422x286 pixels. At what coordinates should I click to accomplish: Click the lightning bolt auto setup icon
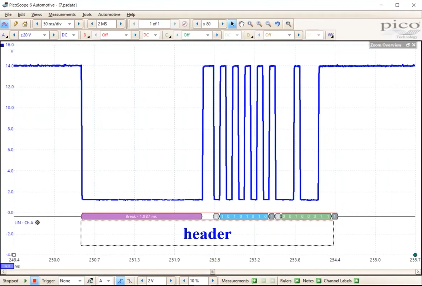coord(16,24)
